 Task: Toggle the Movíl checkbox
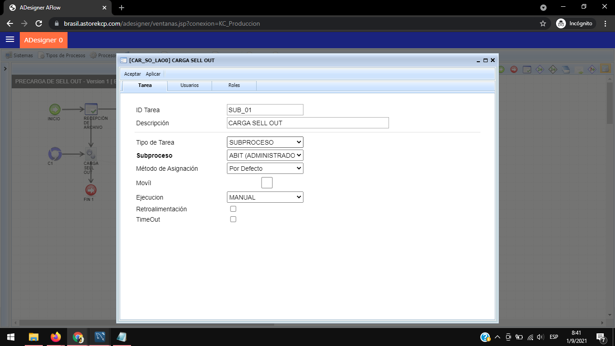click(x=267, y=183)
